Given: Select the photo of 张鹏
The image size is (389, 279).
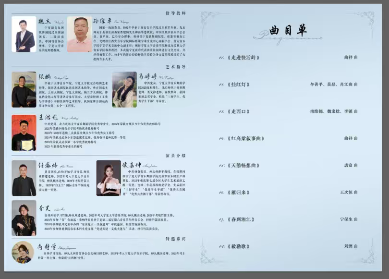Looking at the screenshot, I should click(24, 89).
